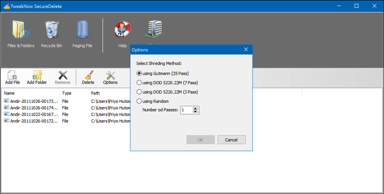
Task: Open the Recycle Bin section
Action: pyautogui.click(x=52, y=34)
